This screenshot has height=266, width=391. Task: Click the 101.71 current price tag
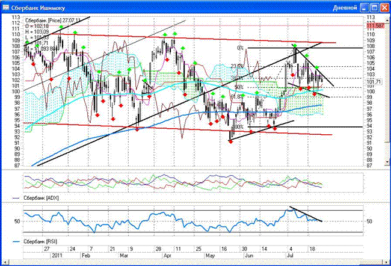[x=374, y=82]
